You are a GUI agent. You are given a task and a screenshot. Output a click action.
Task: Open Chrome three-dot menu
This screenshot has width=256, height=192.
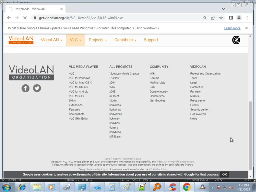pyautogui.click(x=247, y=18)
